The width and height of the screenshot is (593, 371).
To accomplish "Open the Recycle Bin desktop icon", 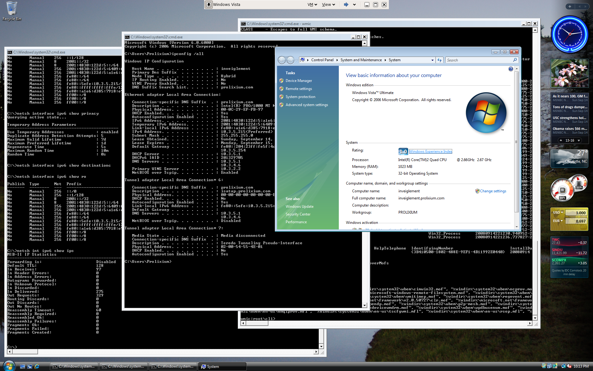I will (x=12, y=11).
